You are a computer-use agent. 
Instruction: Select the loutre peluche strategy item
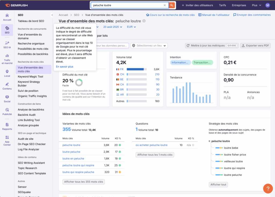pos(228,175)
